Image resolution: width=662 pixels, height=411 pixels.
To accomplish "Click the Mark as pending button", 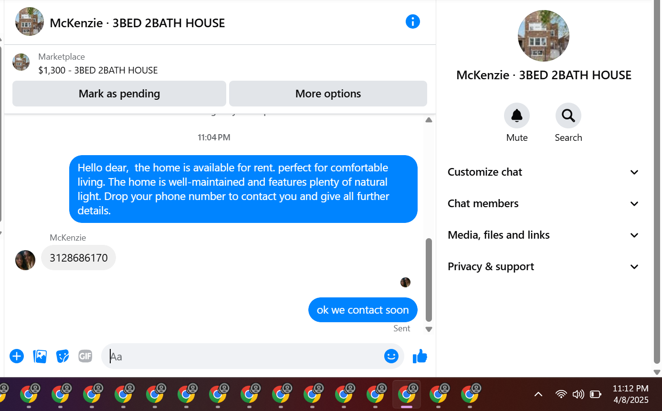I will coord(119,94).
